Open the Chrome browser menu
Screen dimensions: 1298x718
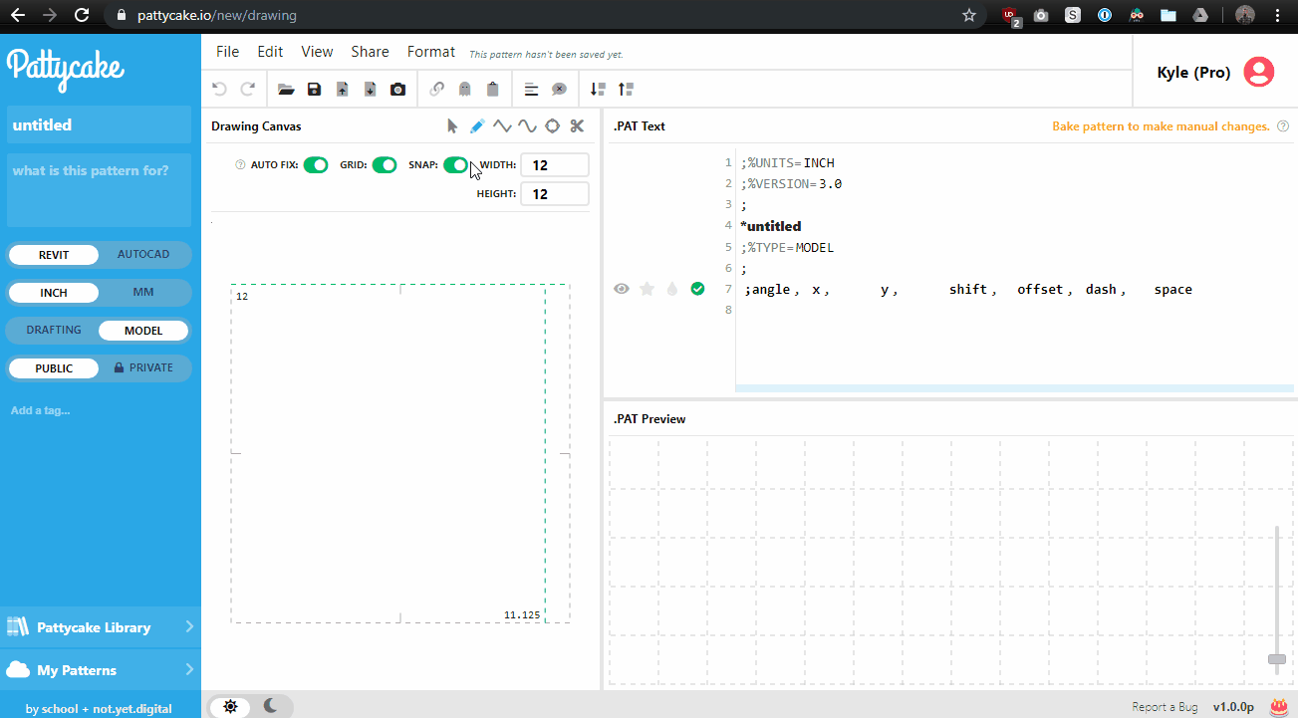point(1276,16)
